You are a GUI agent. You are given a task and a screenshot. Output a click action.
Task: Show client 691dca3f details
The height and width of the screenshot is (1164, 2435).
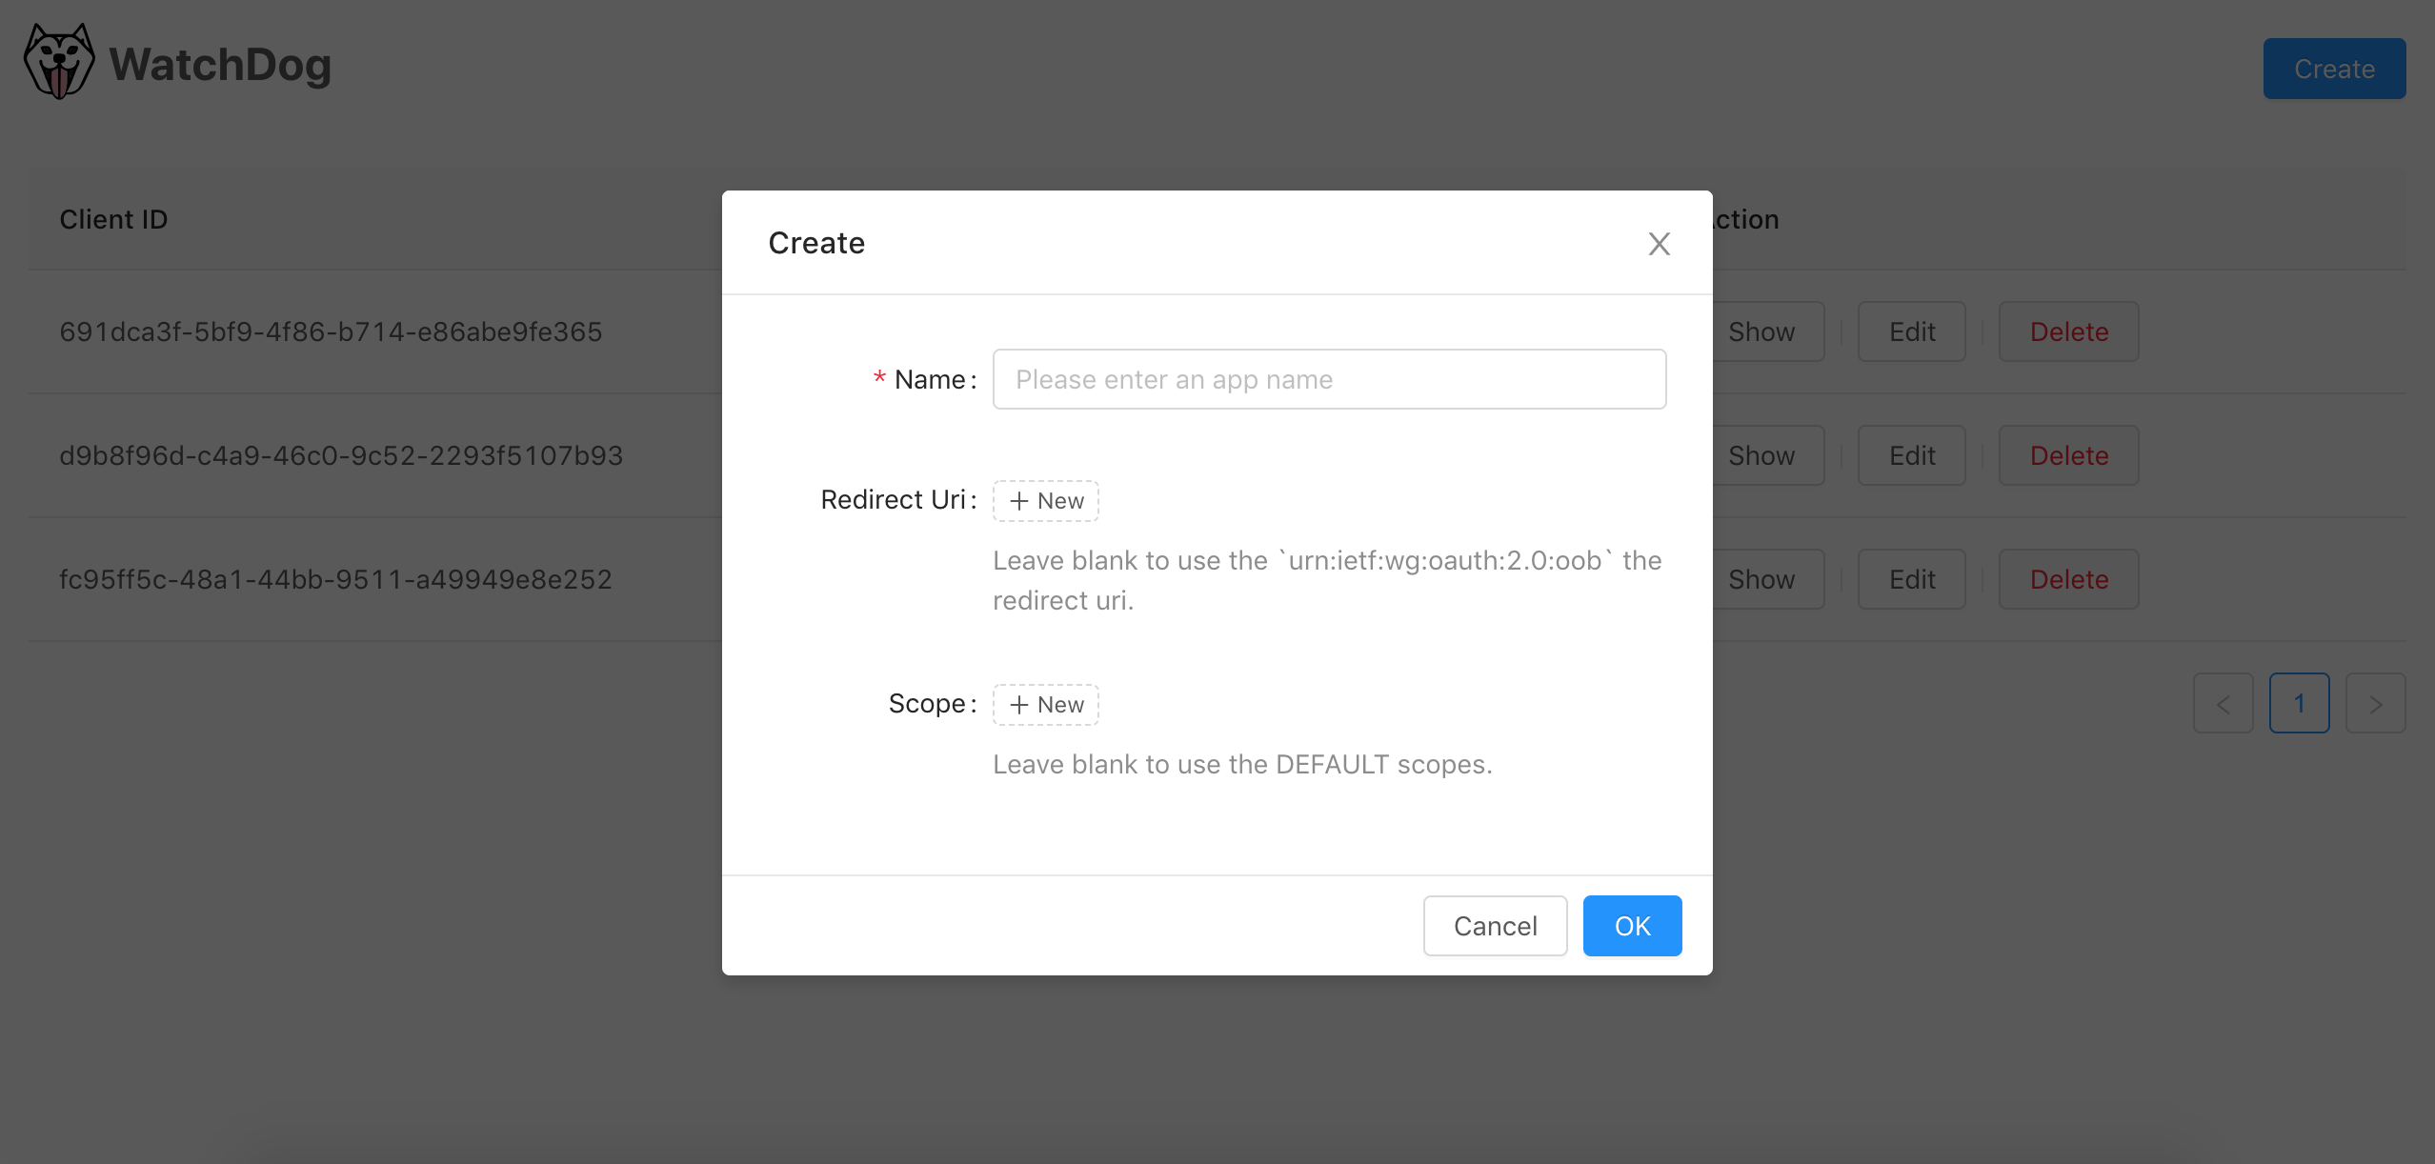(x=1761, y=331)
